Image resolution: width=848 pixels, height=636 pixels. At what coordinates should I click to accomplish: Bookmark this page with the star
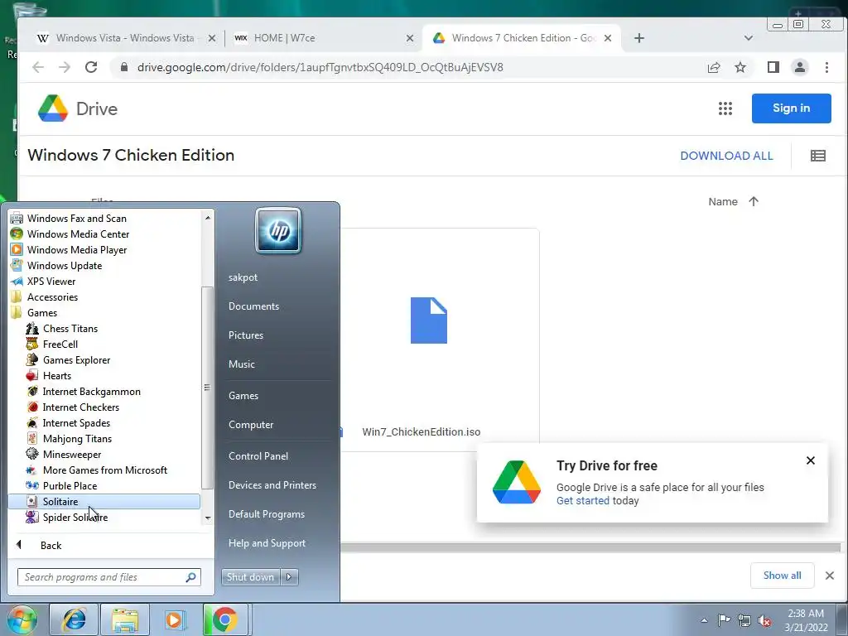pyautogui.click(x=740, y=67)
